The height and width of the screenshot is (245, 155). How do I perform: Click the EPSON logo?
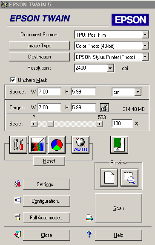tap(130, 20)
